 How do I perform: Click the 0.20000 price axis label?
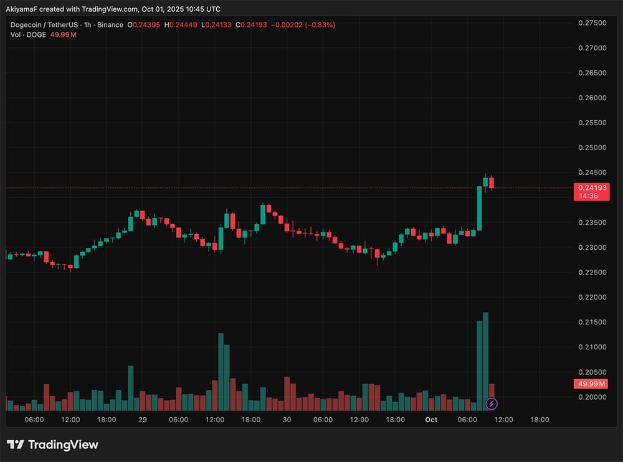592,397
